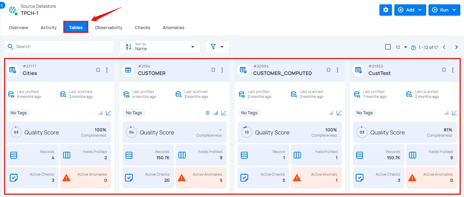Open the page size dropdown showing 12
Screen dimensions: 464x197
click(401, 47)
